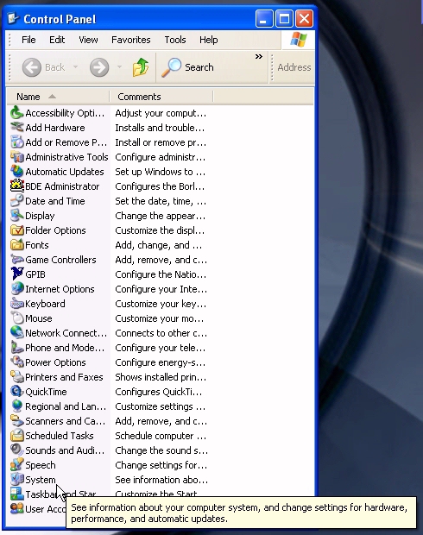This screenshot has width=423, height=535.
Task: Select the Internet Options icon
Action: tap(16, 289)
